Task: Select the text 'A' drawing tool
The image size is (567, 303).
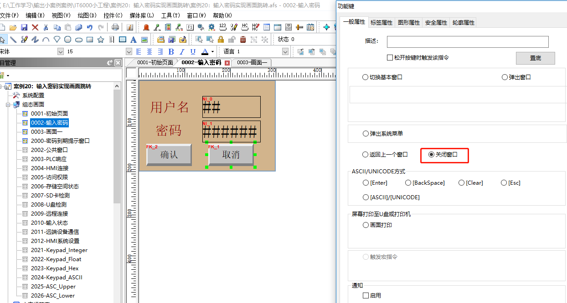Action: 134,39
